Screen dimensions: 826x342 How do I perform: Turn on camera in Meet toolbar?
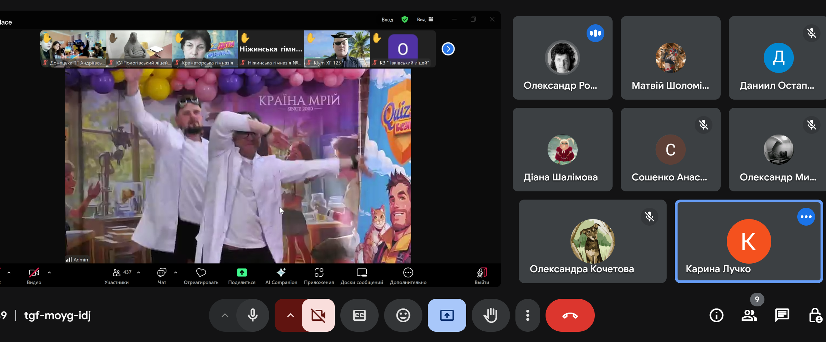tap(318, 315)
